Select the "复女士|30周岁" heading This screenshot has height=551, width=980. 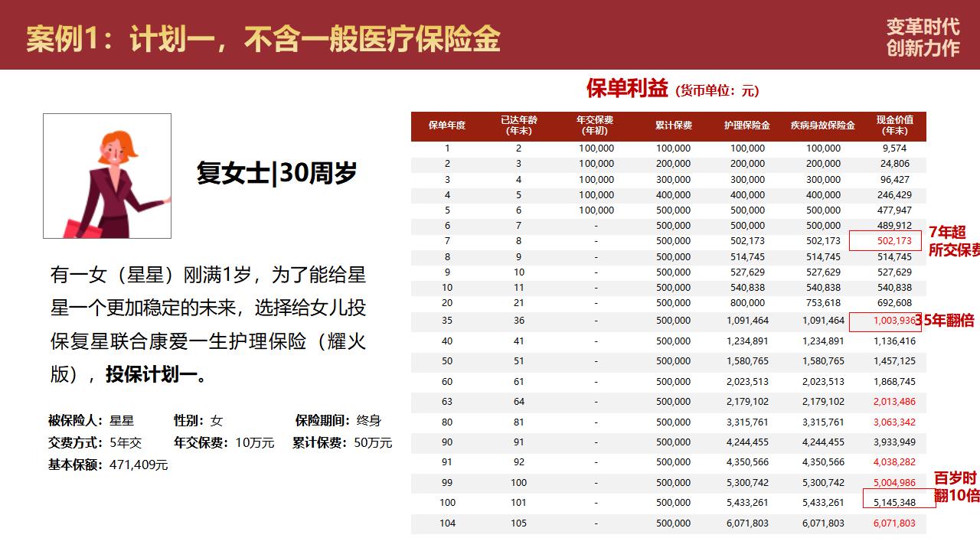[276, 174]
